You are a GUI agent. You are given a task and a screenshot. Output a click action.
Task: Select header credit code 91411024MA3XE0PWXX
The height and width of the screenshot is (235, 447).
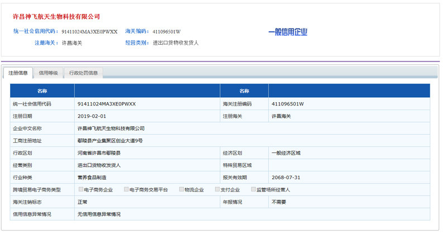click(x=89, y=32)
